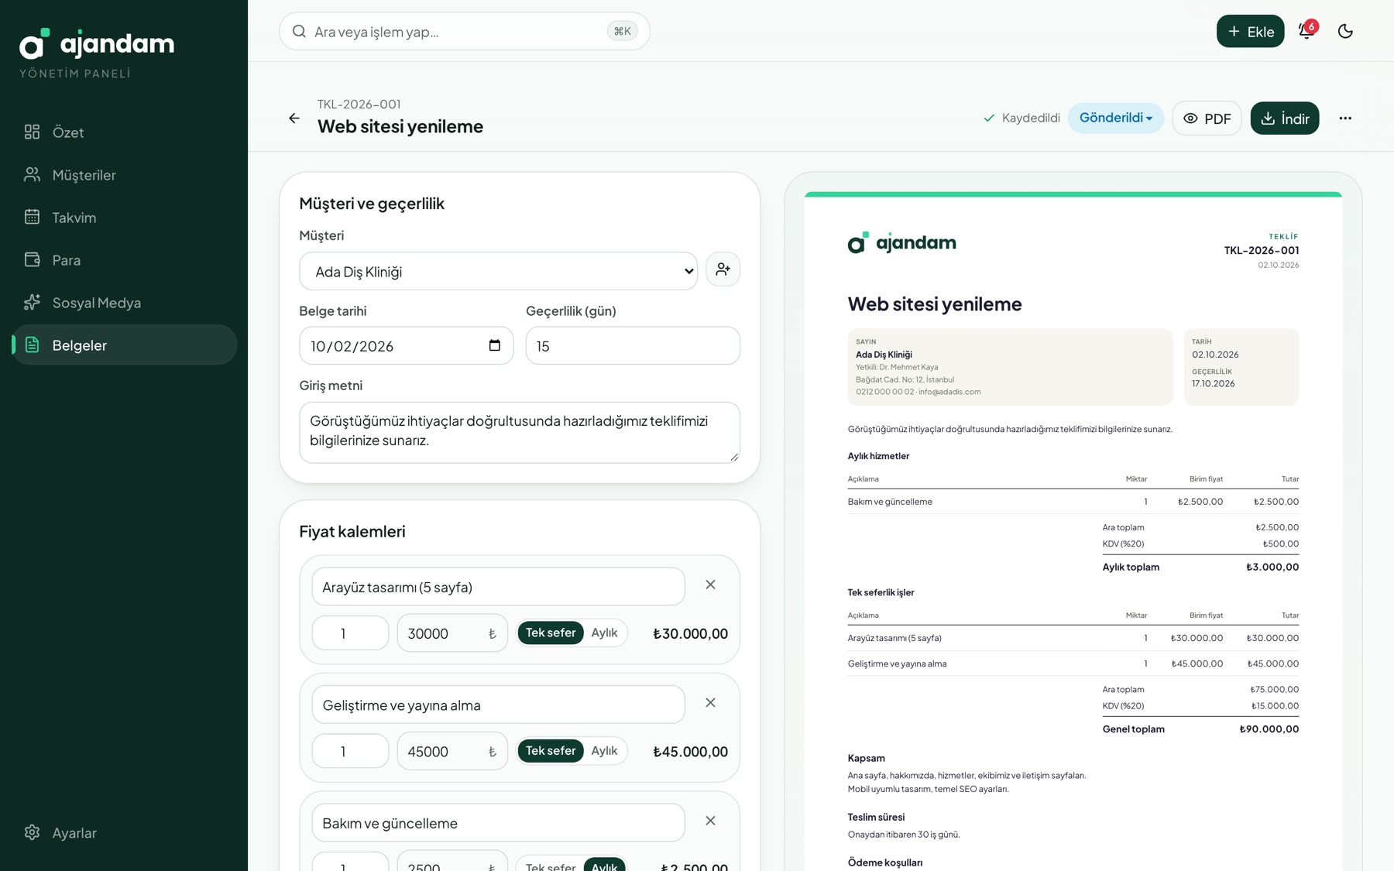Focus the Ara veya işlem yap search field
This screenshot has width=1394, height=871.
coord(464,31)
